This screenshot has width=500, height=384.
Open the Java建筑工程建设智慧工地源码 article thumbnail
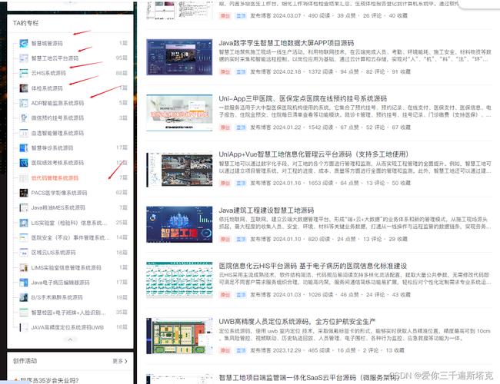(x=179, y=224)
